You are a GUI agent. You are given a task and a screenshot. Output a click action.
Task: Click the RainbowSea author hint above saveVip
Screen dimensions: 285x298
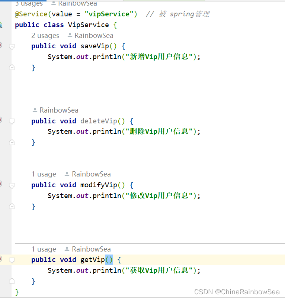click(94, 36)
